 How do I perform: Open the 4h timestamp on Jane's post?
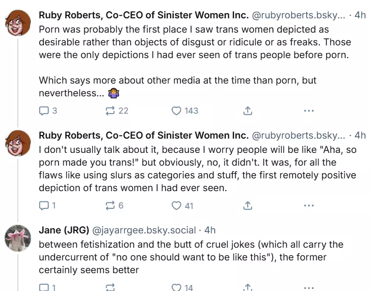point(210,230)
